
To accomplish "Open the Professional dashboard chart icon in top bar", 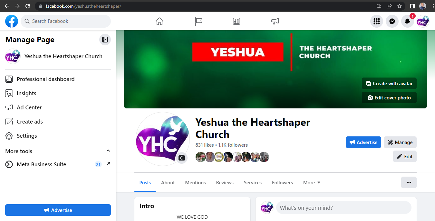I will point(237,21).
